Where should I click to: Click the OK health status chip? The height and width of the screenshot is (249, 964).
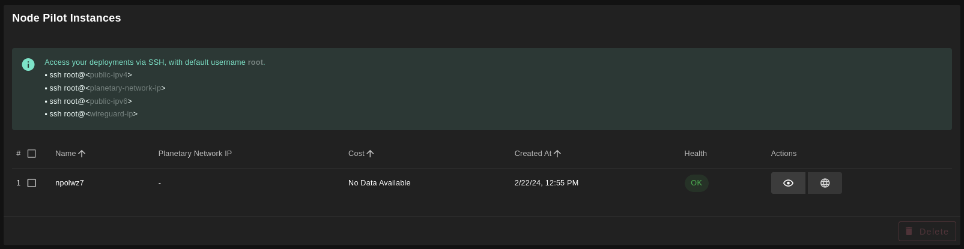click(696, 183)
